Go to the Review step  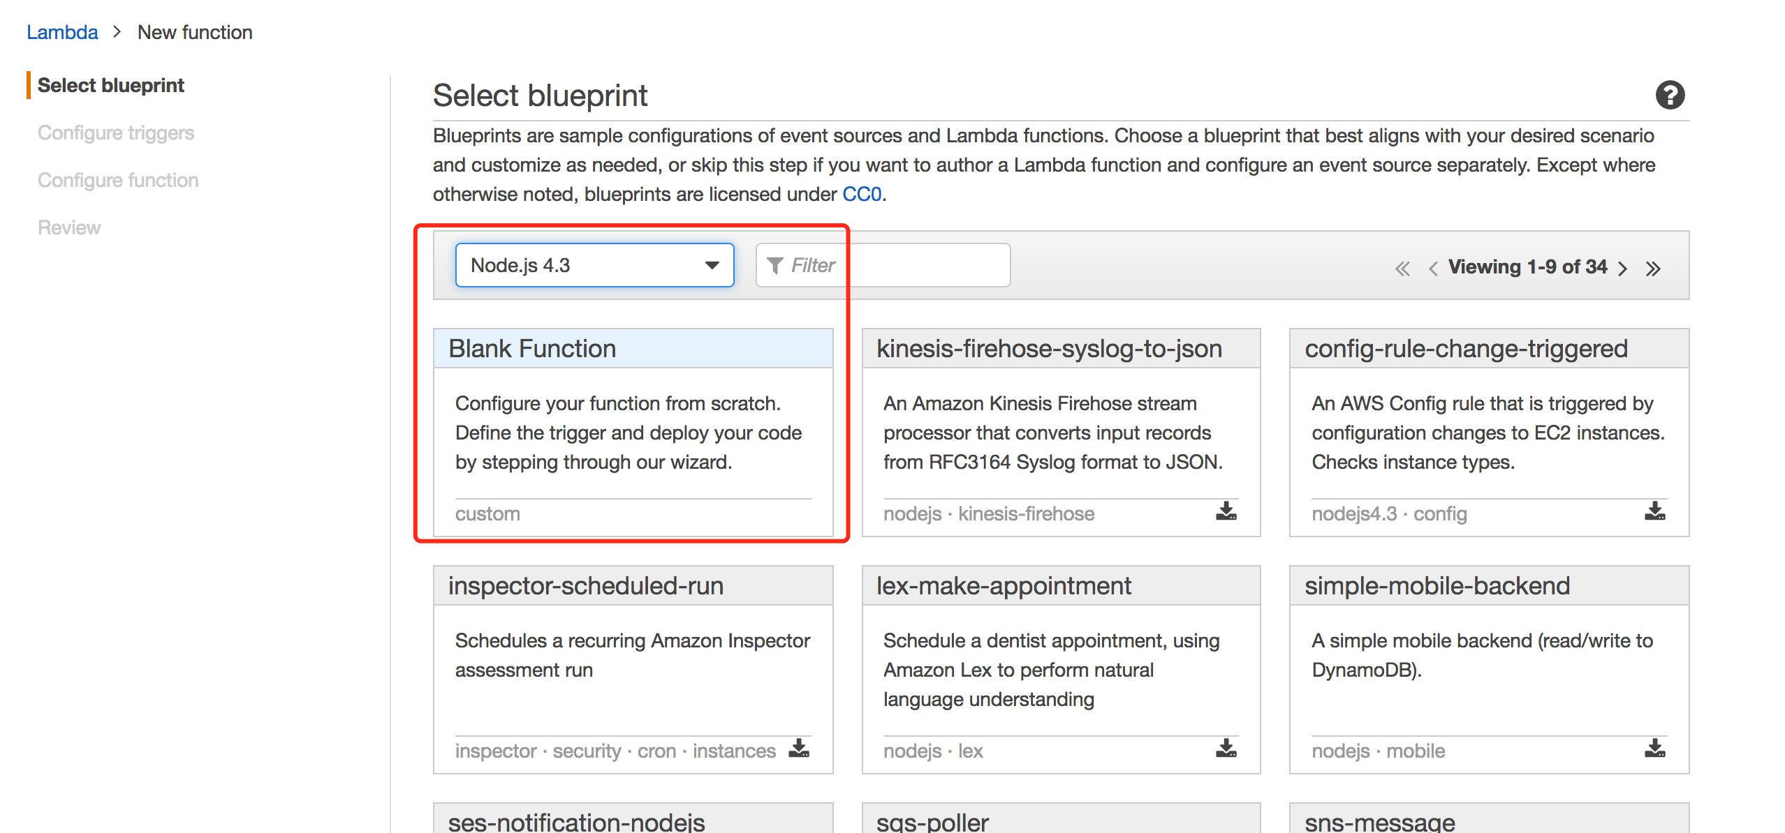click(69, 227)
